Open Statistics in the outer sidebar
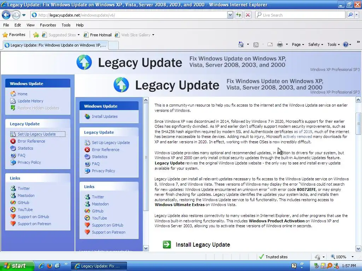This screenshot has height=271, width=362. point(25,148)
